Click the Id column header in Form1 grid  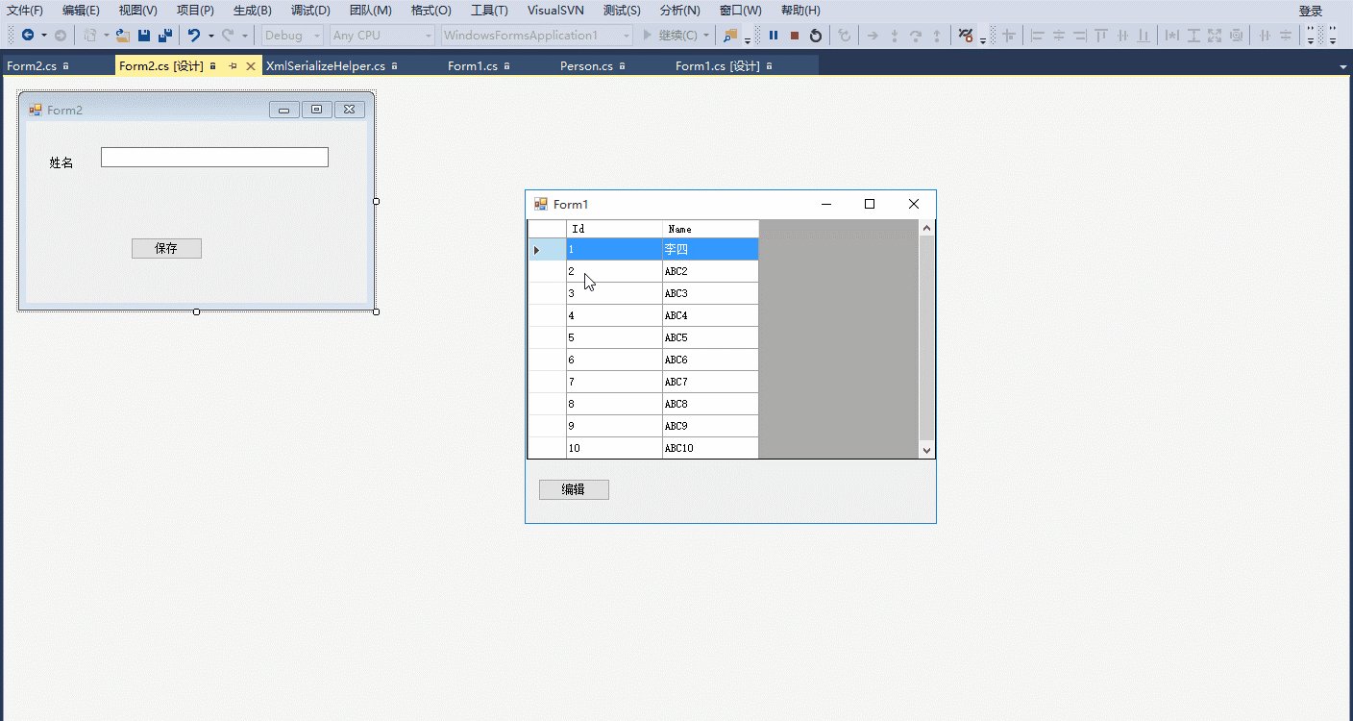coord(614,229)
